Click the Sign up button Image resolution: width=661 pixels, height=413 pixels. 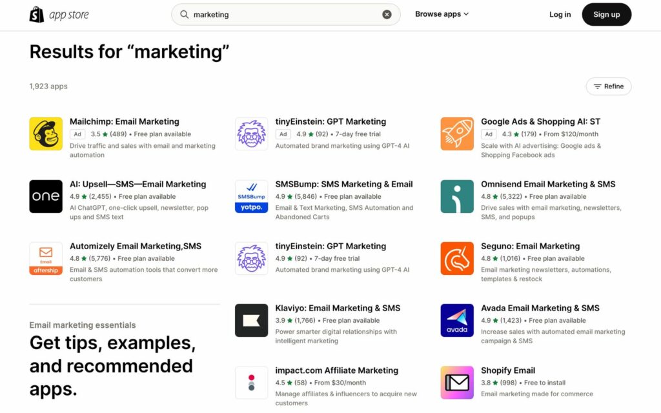[607, 14]
